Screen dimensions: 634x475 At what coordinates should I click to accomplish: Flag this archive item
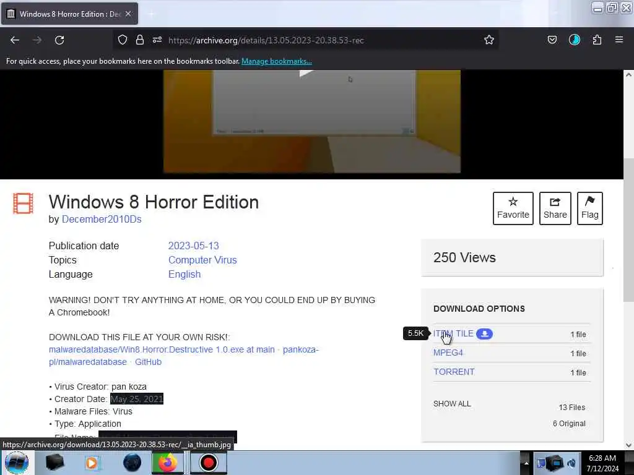pos(590,208)
